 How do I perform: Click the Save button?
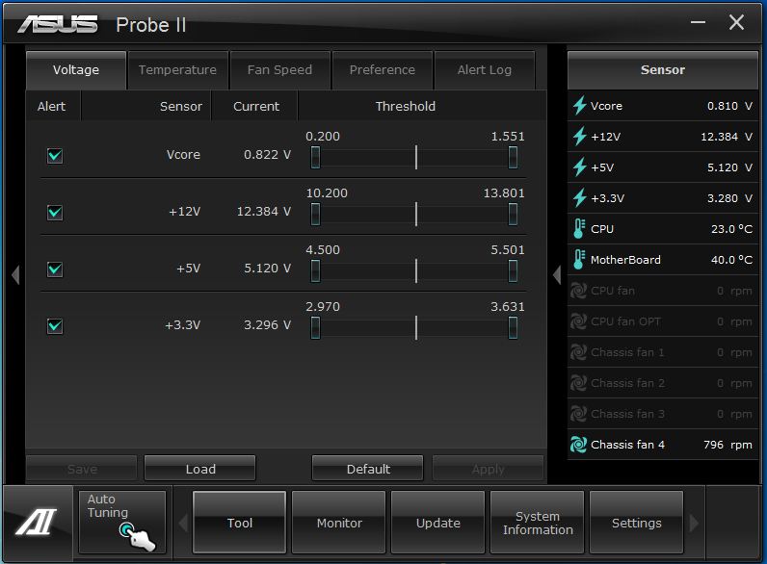82,469
